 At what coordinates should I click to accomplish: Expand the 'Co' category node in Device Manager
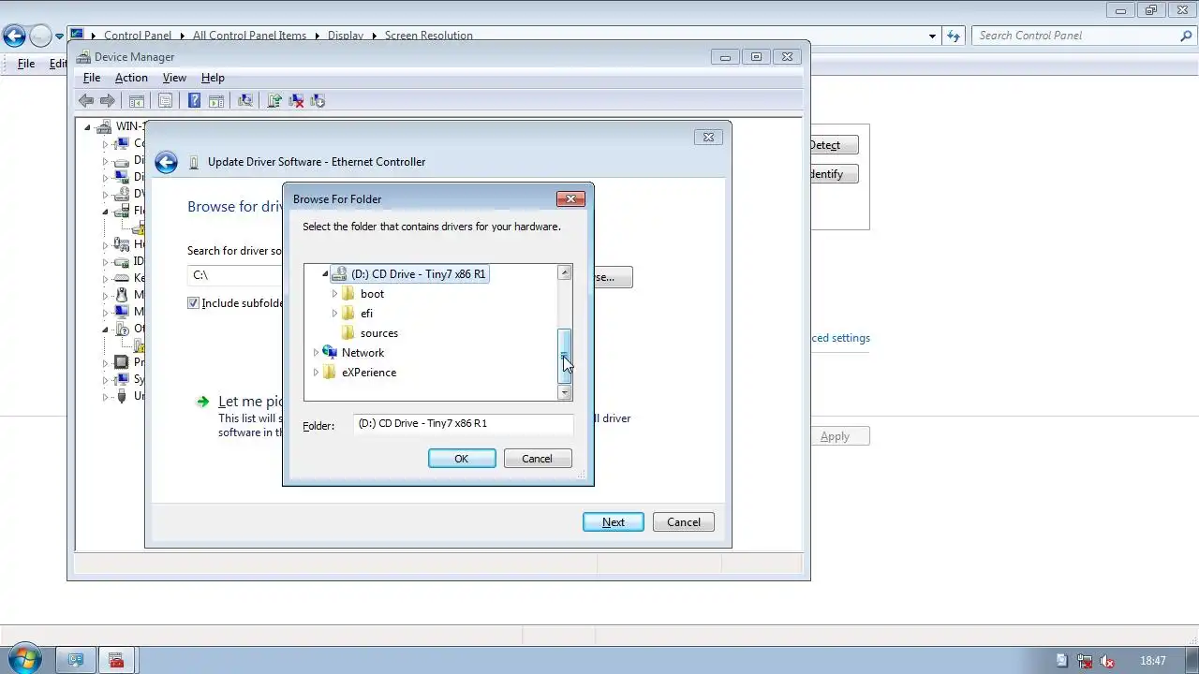(105, 143)
